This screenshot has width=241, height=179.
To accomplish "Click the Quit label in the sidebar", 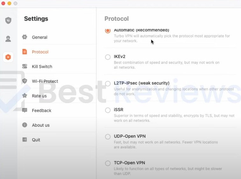I will [36, 140].
